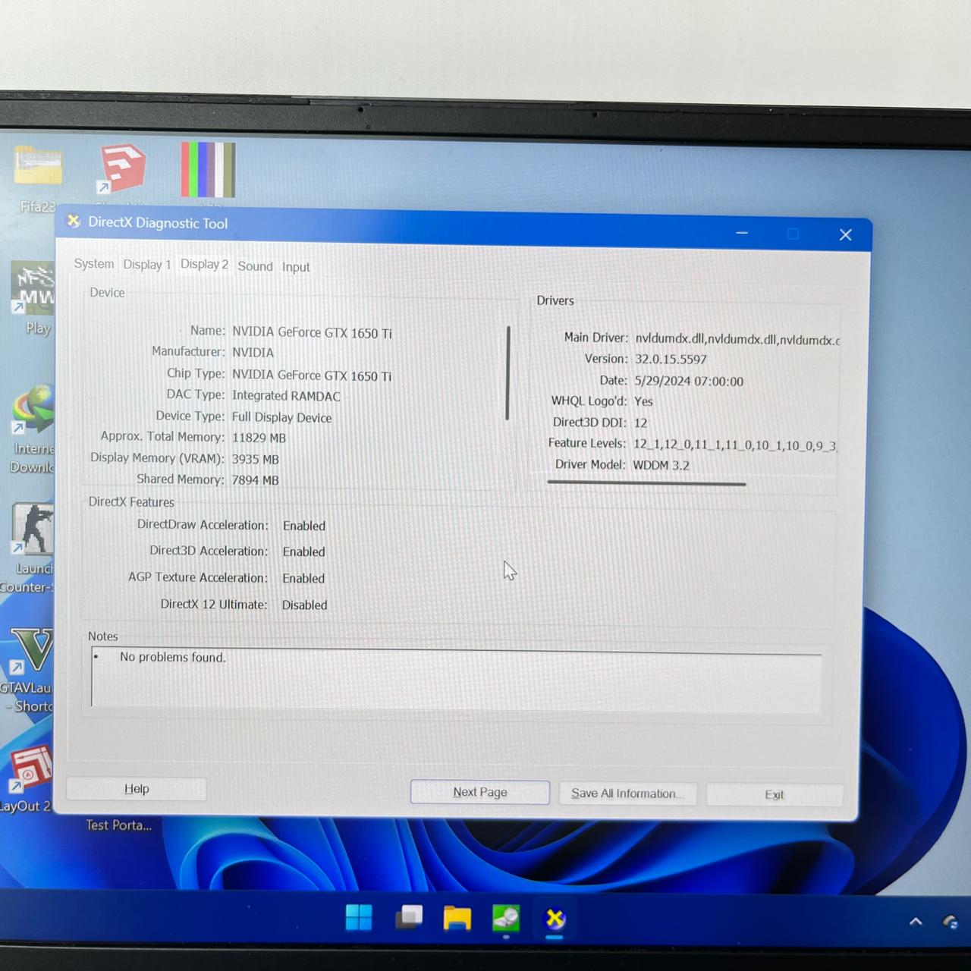Image resolution: width=971 pixels, height=971 pixels.
Task: Click the DirectX Diagnostic Tool title icon
Action: tap(74, 222)
